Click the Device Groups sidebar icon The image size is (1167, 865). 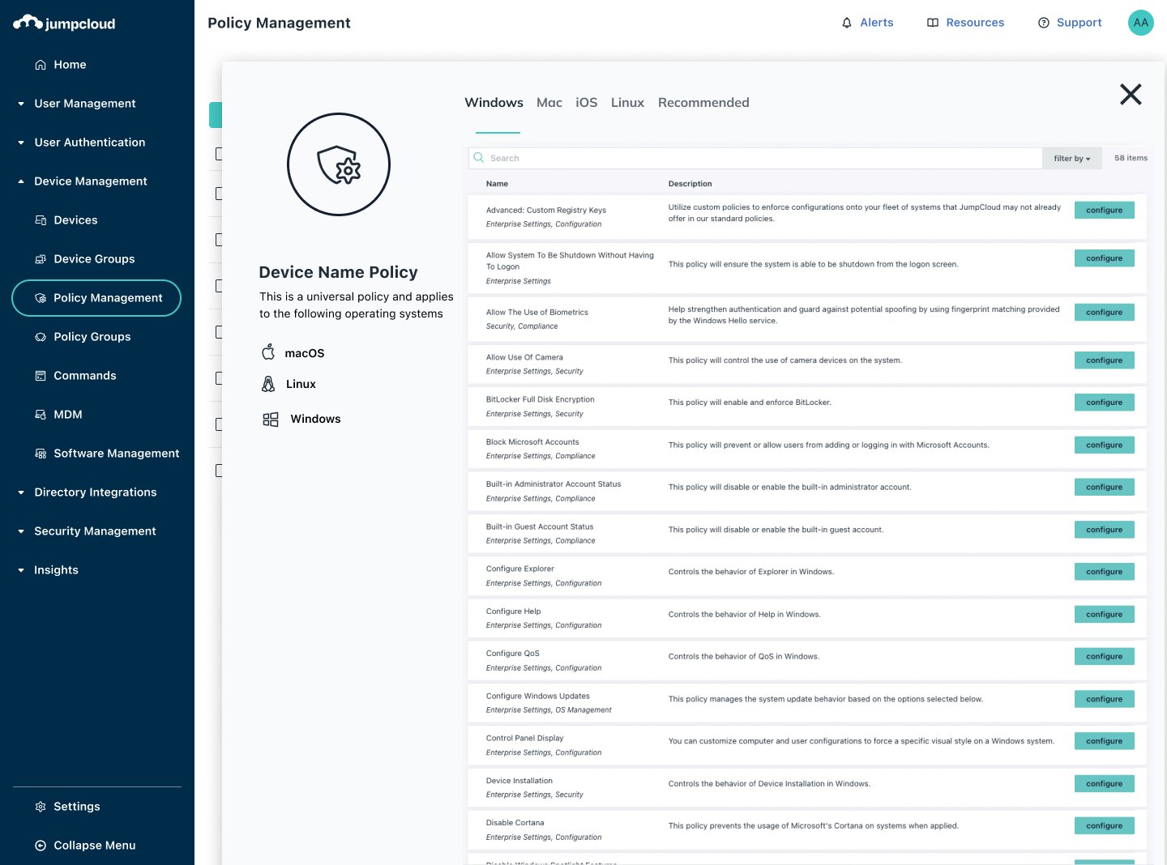(41, 259)
